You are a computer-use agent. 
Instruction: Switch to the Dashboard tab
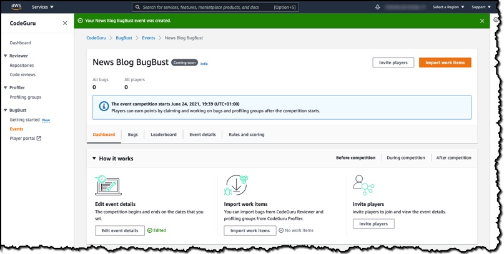click(104, 135)
